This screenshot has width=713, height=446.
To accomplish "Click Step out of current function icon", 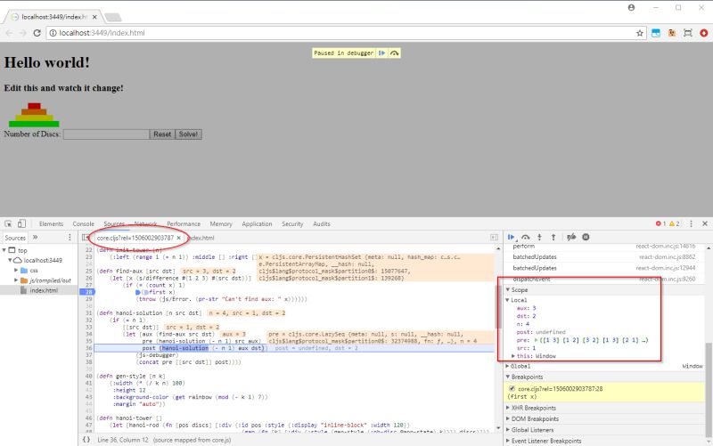I will [x=553, y=237].
